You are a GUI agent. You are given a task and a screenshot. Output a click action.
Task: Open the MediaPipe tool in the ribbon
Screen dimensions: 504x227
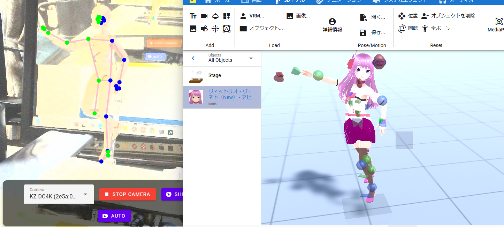tap(496, 25)
